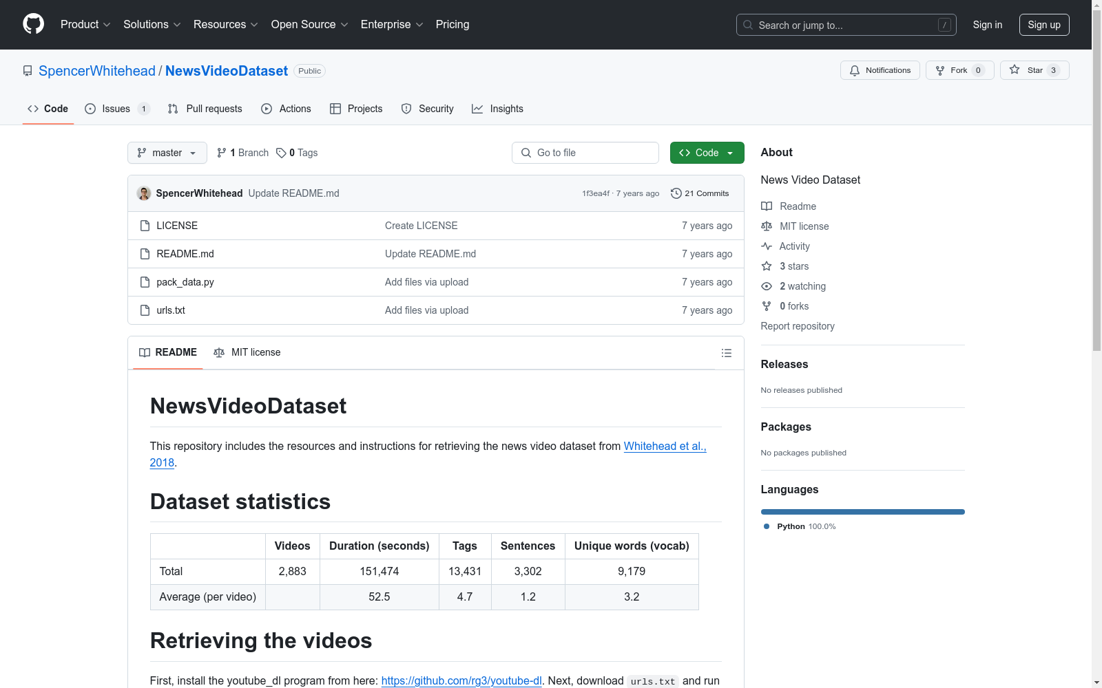Screen dimensions: 1102x688
Task: Click the Fork icon
Action: 940,70
